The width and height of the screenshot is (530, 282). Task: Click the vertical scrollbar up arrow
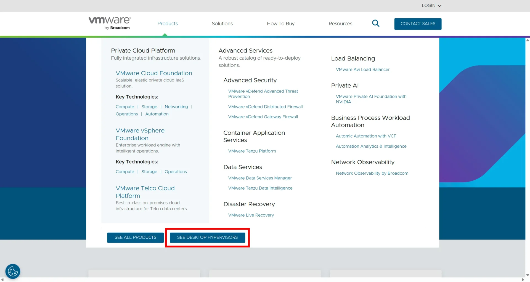click(x=528, y=40)
